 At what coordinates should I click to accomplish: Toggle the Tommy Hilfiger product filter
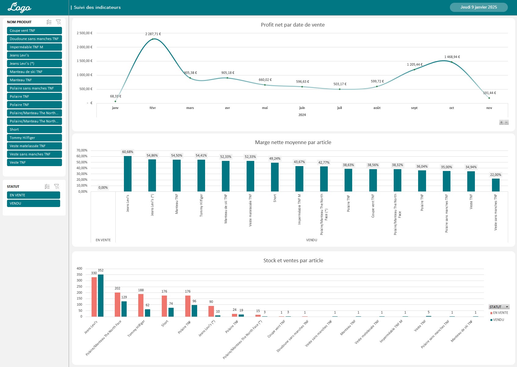[x=34, y=138]
